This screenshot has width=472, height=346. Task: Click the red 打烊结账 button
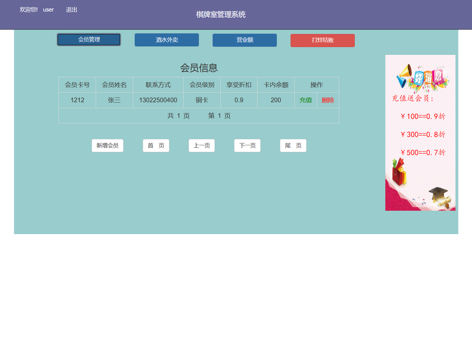point(322,41)
